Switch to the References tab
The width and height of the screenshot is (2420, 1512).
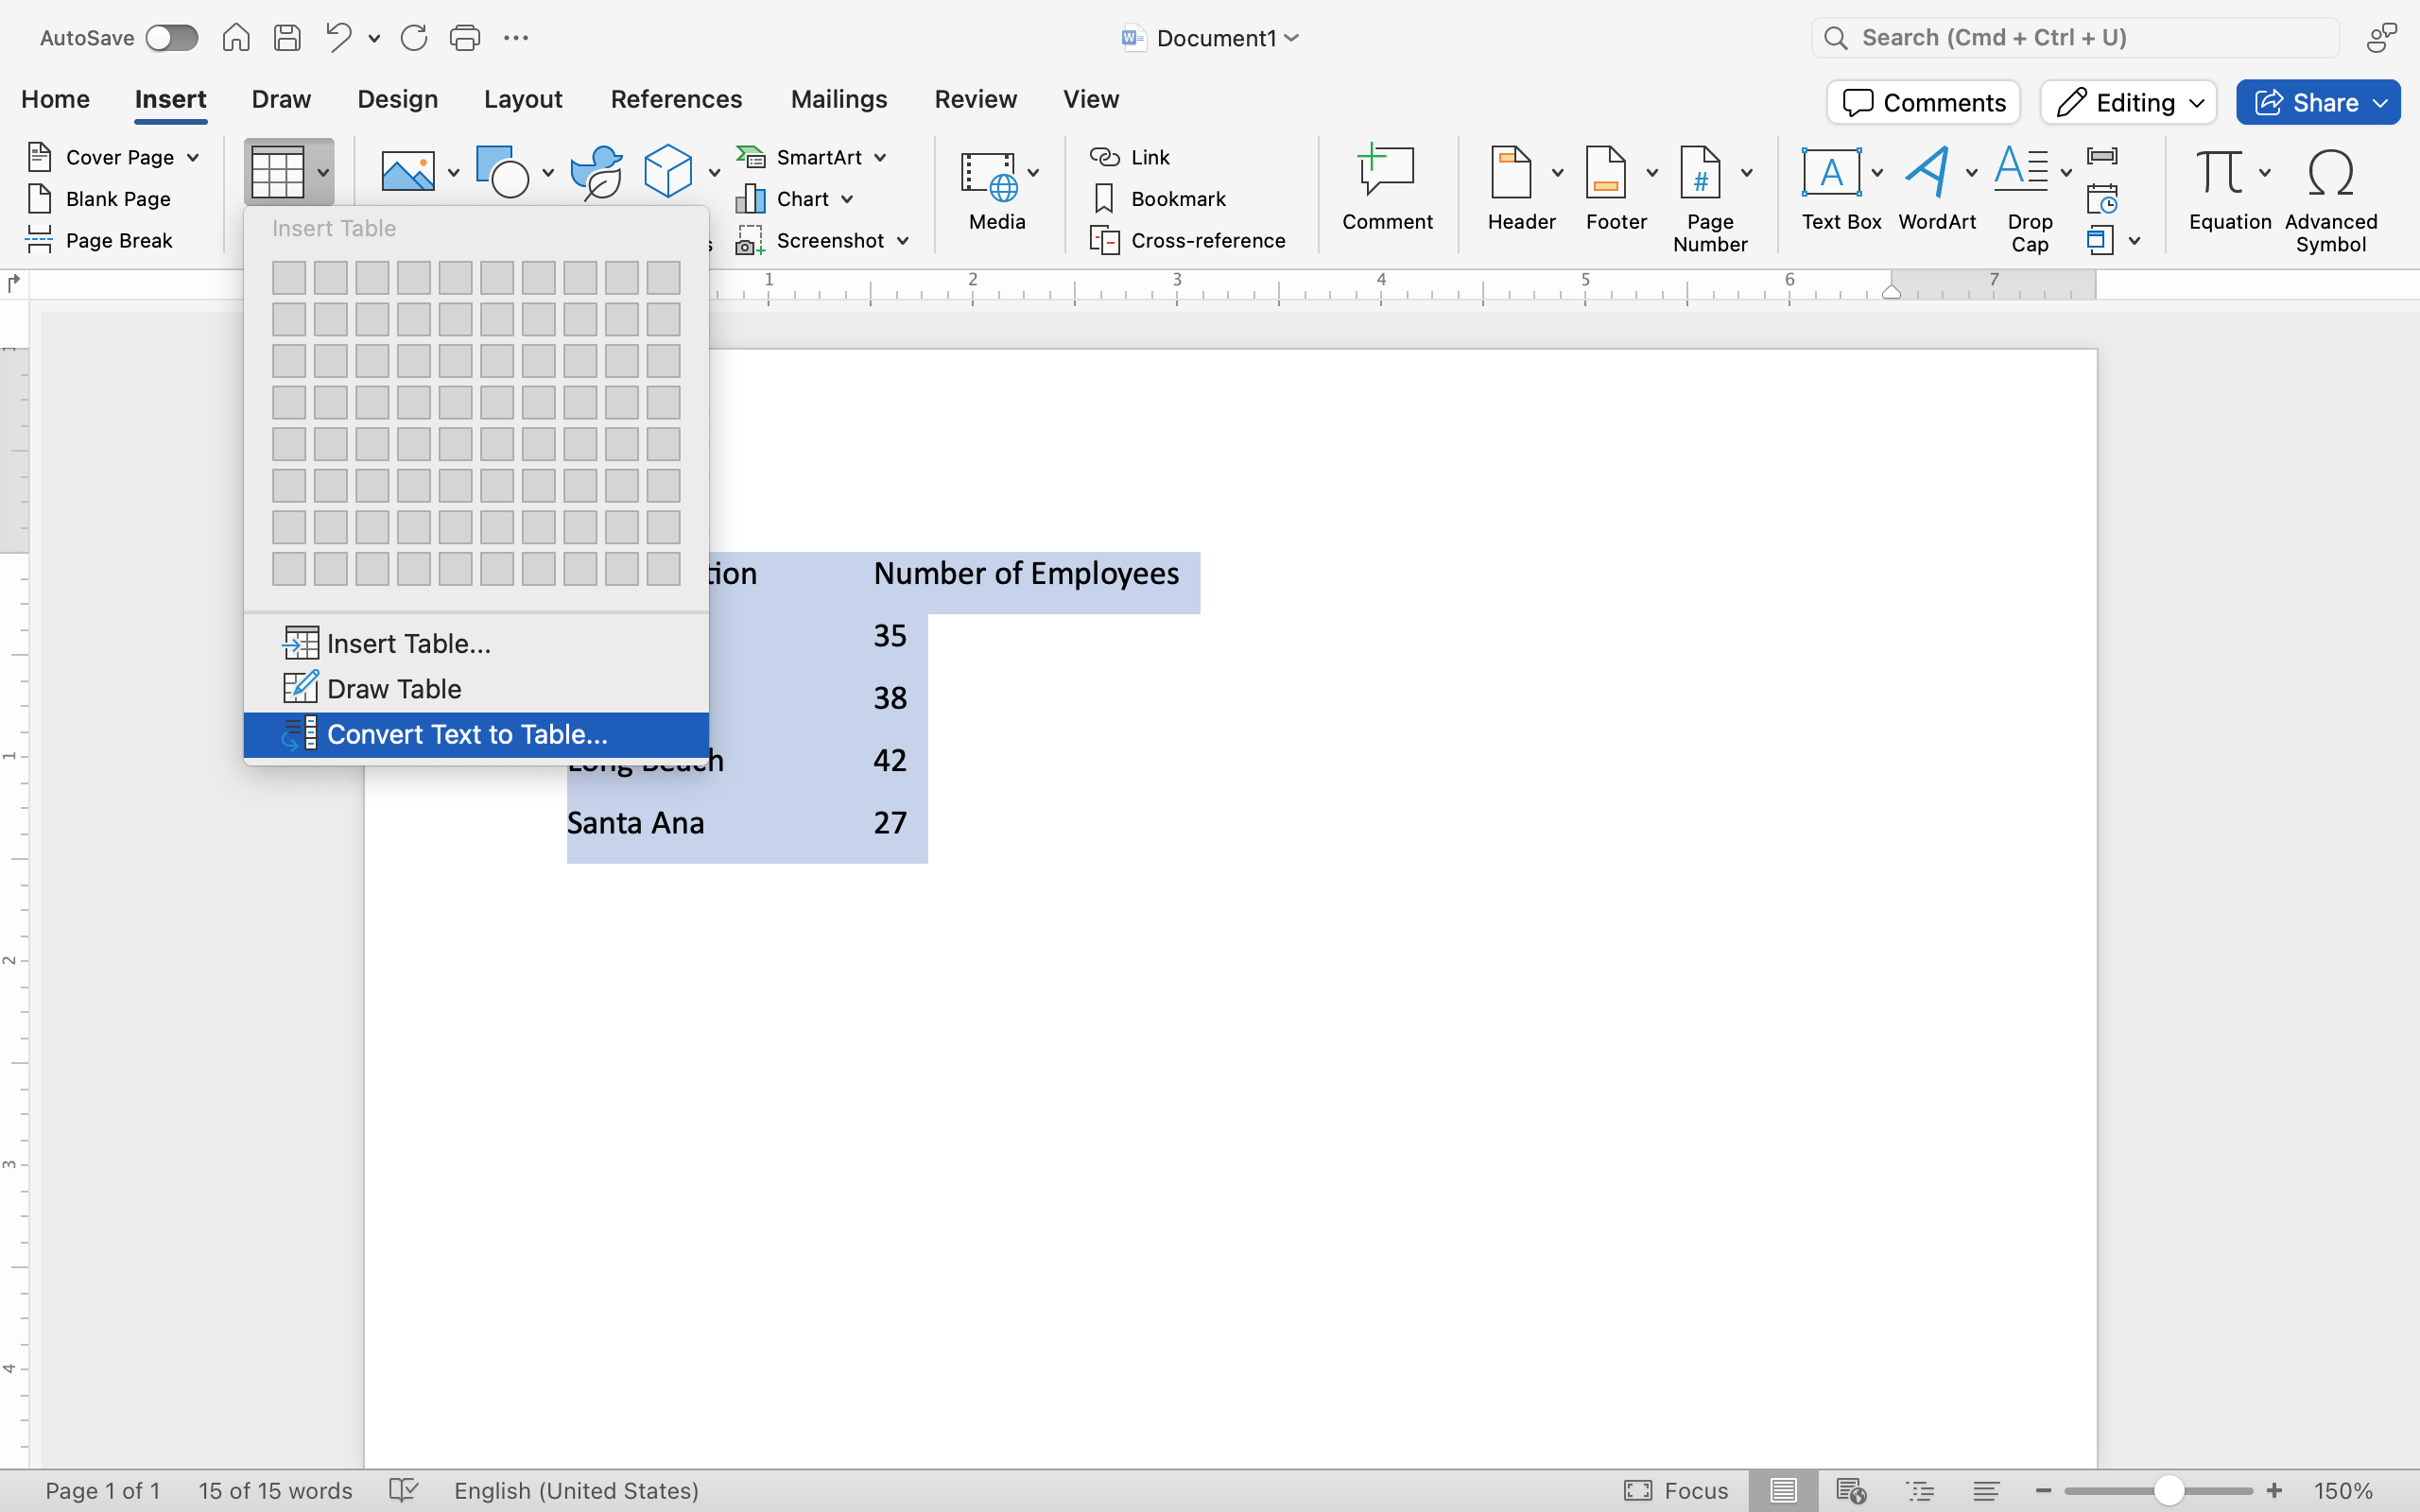[677, 99]
